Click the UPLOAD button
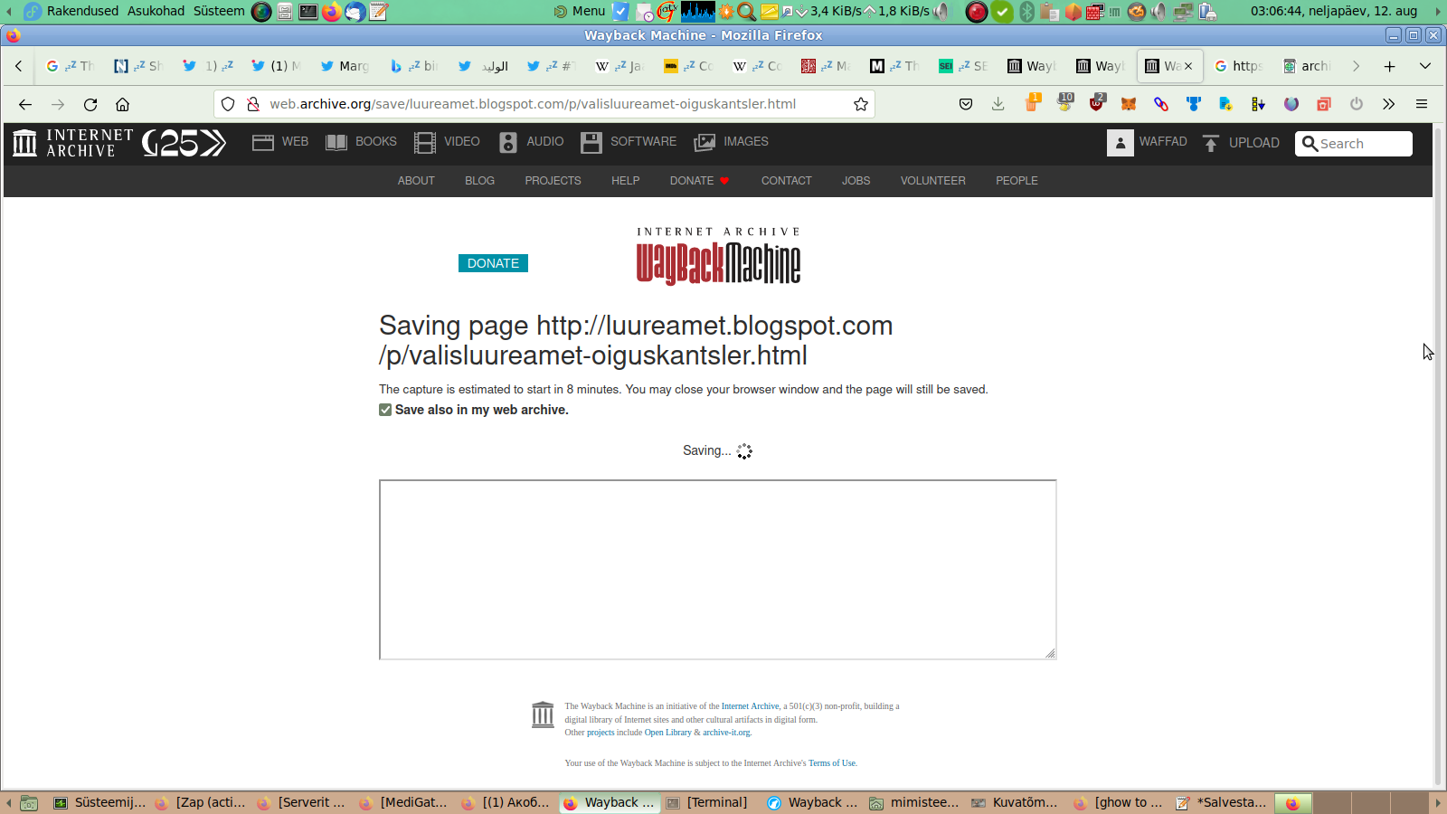Viewport: 1447px width, 814px height. [1241, 143]
